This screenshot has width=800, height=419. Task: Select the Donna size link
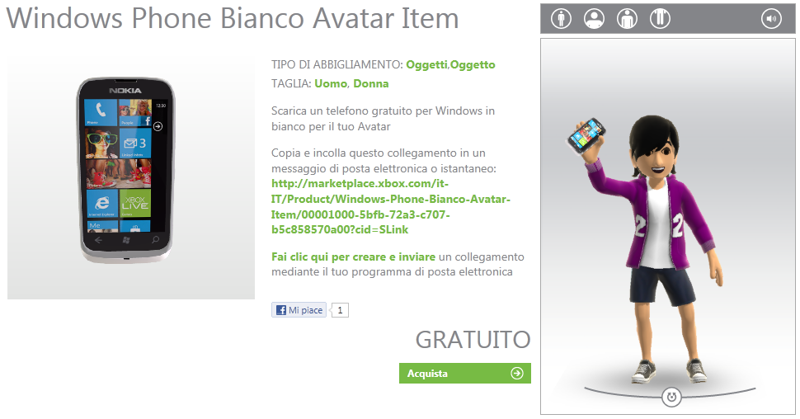coord(371,83)
